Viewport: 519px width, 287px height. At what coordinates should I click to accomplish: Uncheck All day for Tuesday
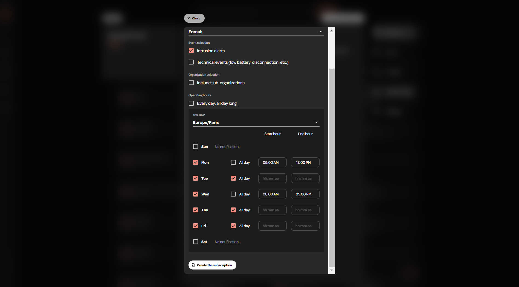[233, 178]
